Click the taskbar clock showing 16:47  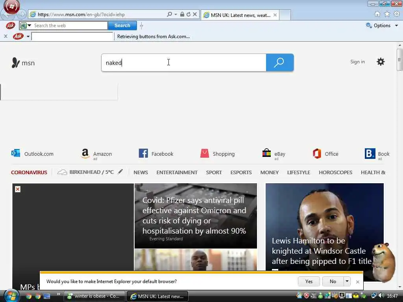click(392, 296)
